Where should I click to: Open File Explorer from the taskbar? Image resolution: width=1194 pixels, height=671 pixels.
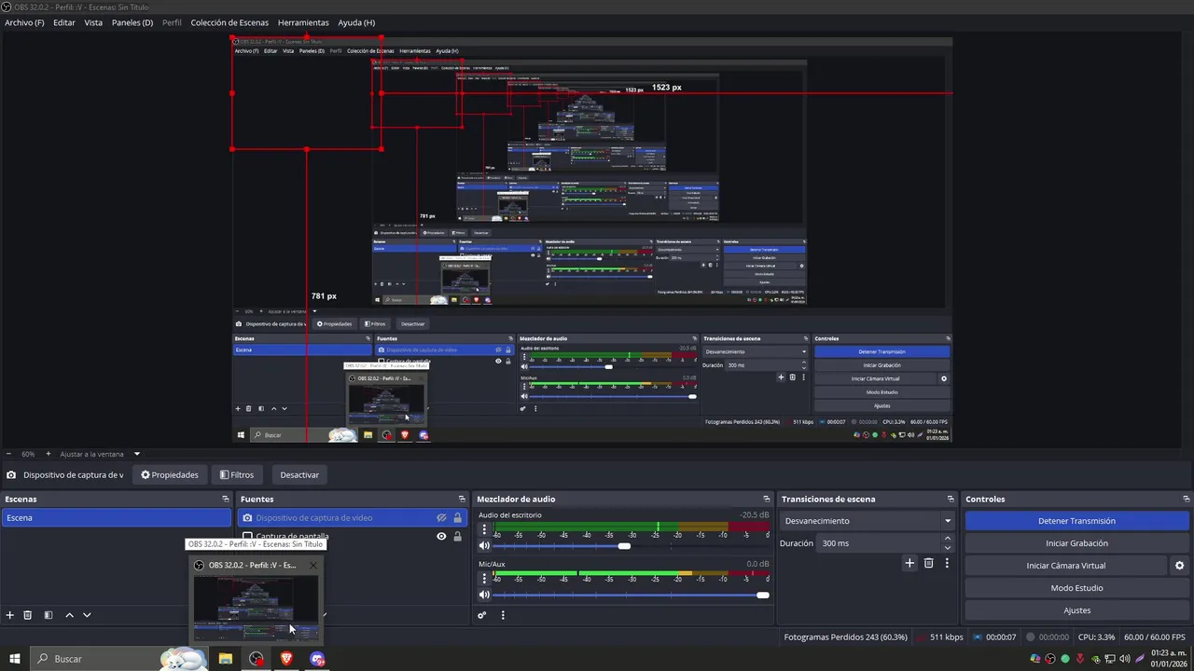226,659
